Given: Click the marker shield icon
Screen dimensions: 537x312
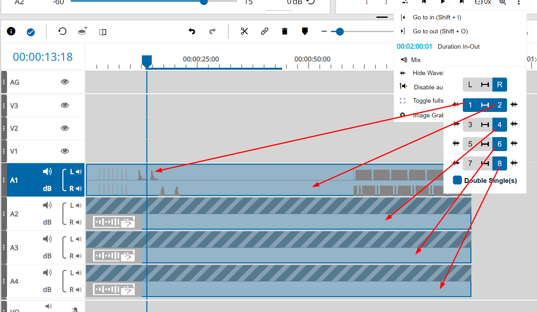Looking at the screenshot, I should click(x=305, y=31).
